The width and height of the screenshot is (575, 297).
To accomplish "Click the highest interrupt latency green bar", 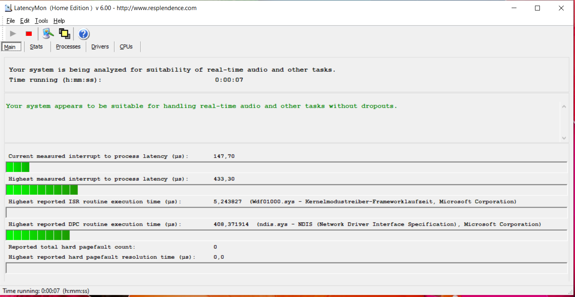I will tap(42, 190).
